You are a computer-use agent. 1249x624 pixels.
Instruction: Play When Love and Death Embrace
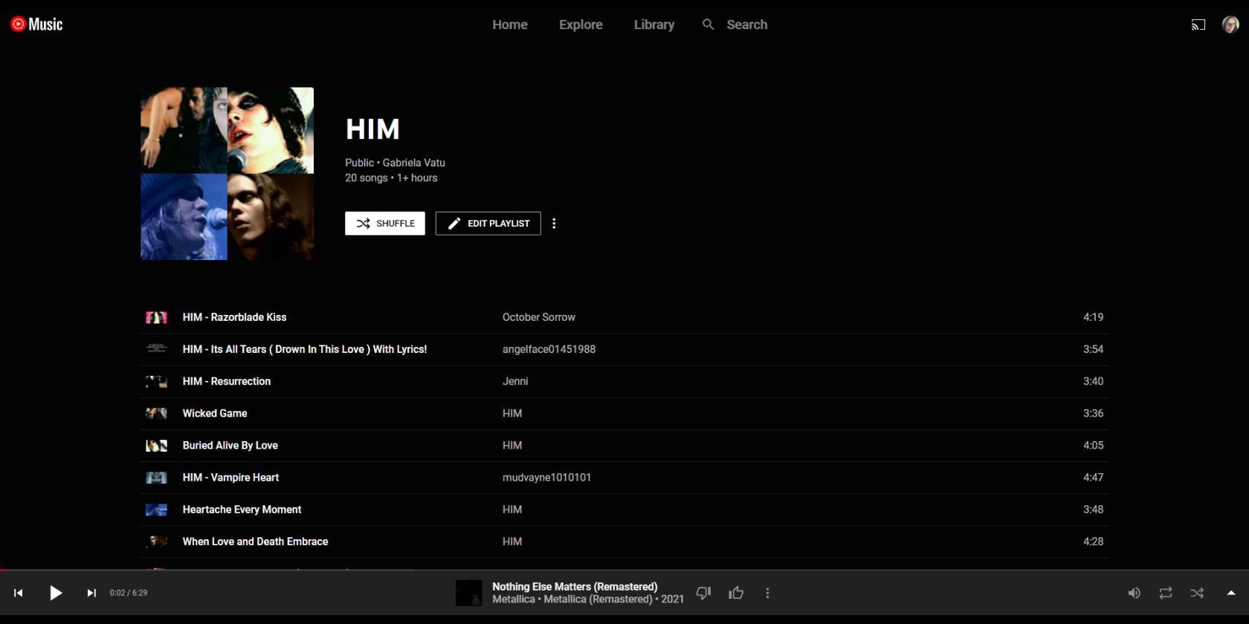(x=255, y=542)
